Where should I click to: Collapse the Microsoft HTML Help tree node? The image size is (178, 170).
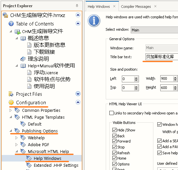click(17, 151)
